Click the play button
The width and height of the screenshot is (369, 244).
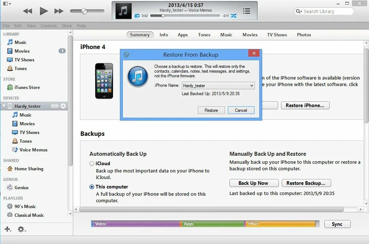click(44, 11)
